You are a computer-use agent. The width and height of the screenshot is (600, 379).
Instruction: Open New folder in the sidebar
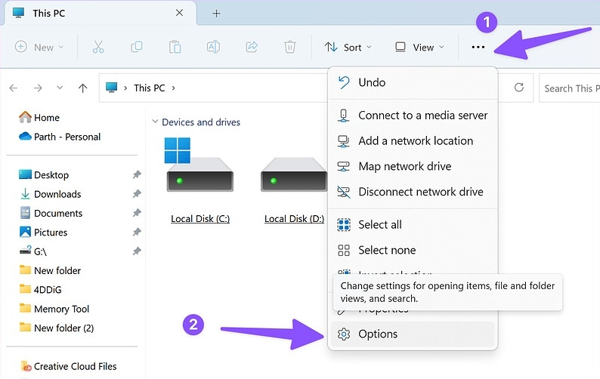coord(50,270)
